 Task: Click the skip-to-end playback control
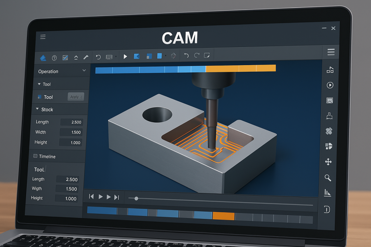pos(117,197)
